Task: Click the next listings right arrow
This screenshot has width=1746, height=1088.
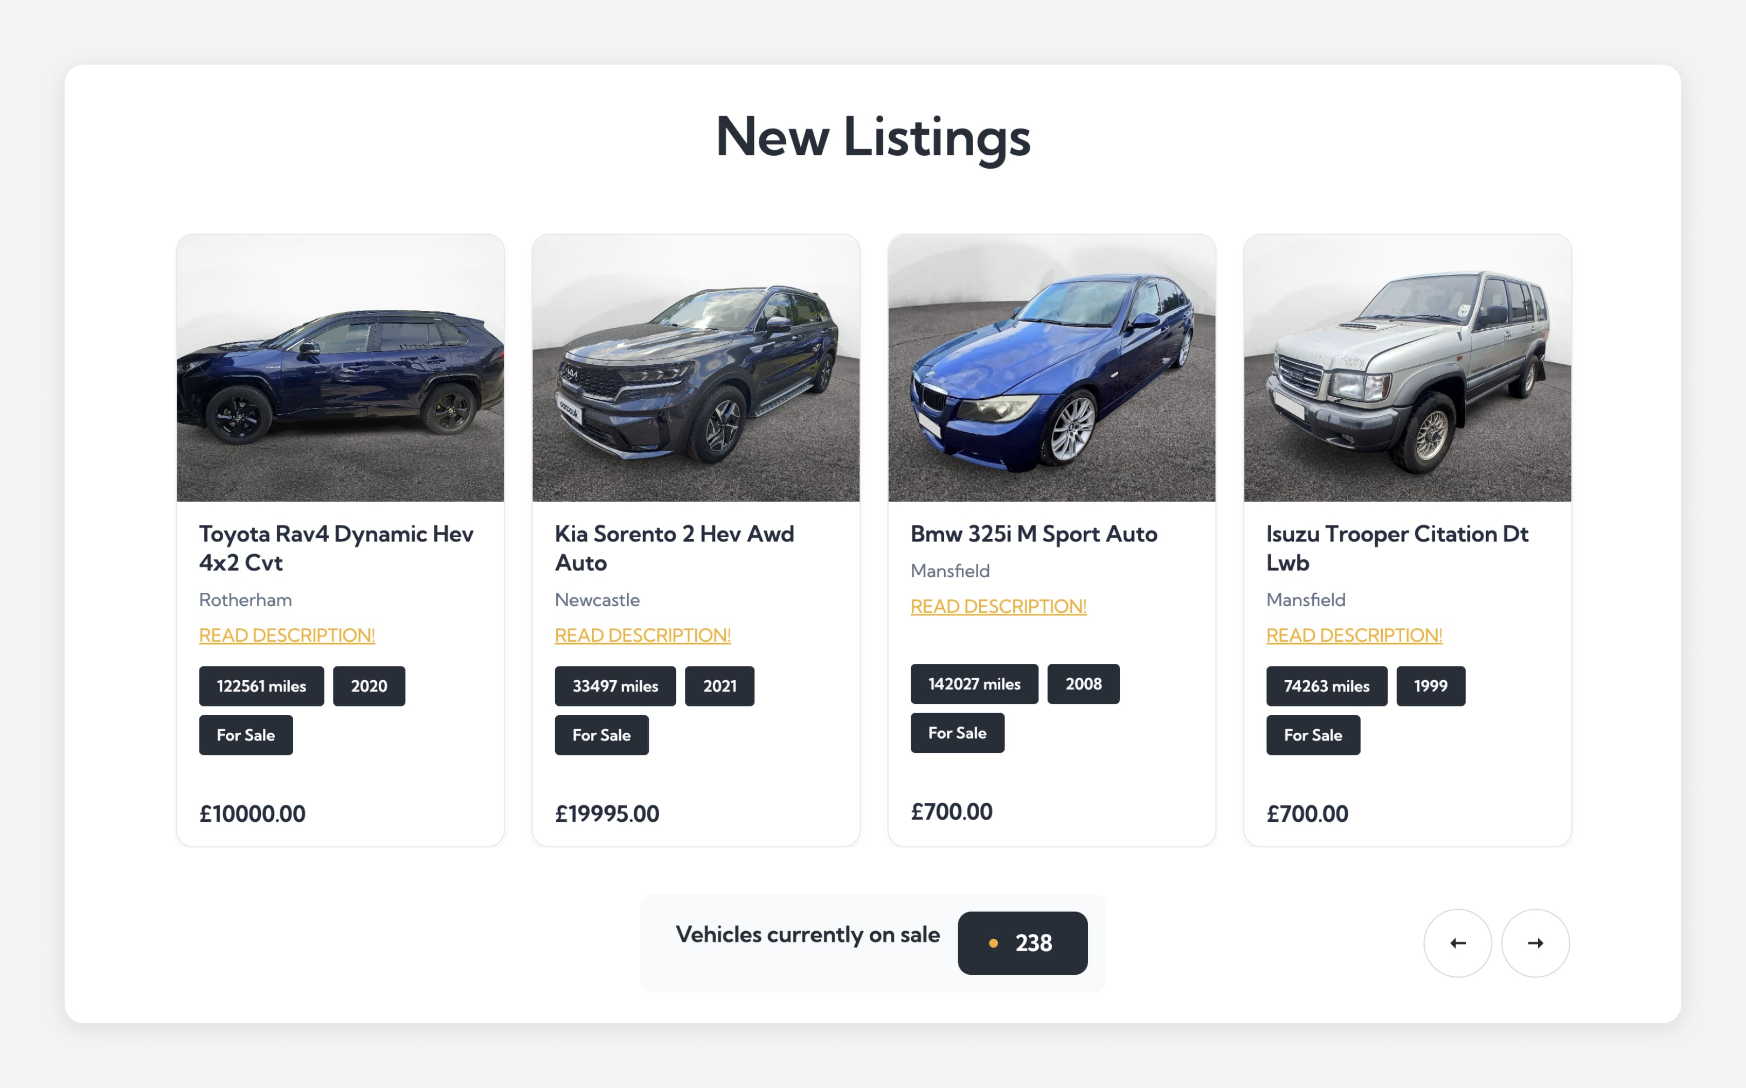Action: click(1535, 943)
